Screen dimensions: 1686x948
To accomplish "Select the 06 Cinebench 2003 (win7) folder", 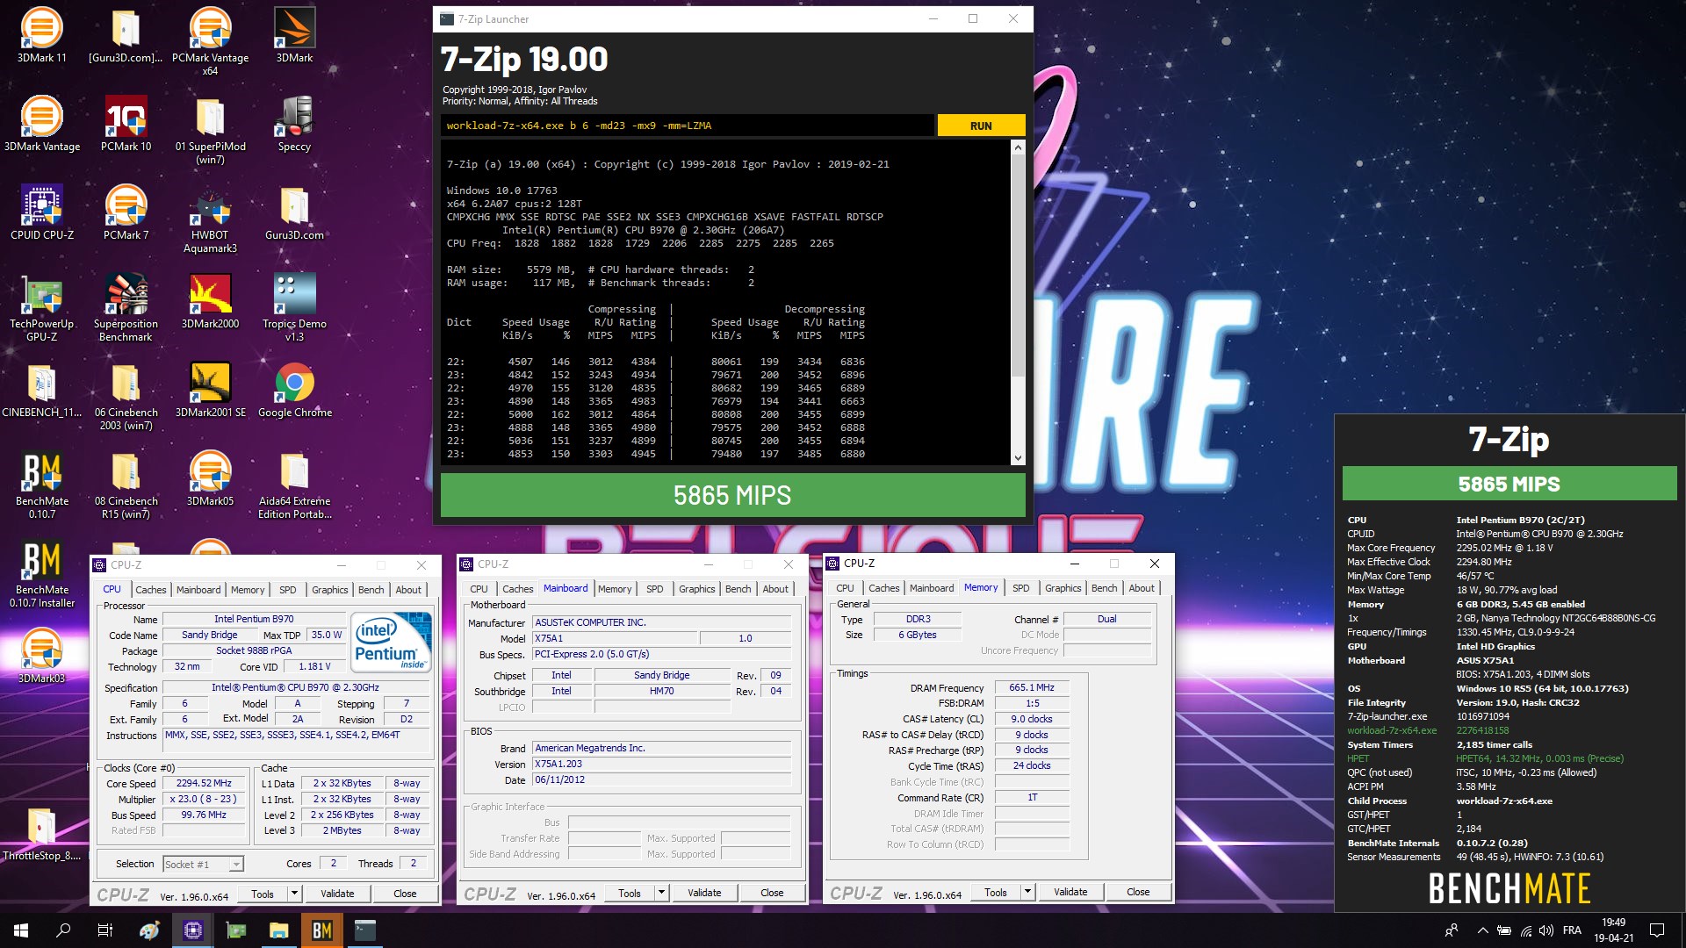I will pos(126,396).
